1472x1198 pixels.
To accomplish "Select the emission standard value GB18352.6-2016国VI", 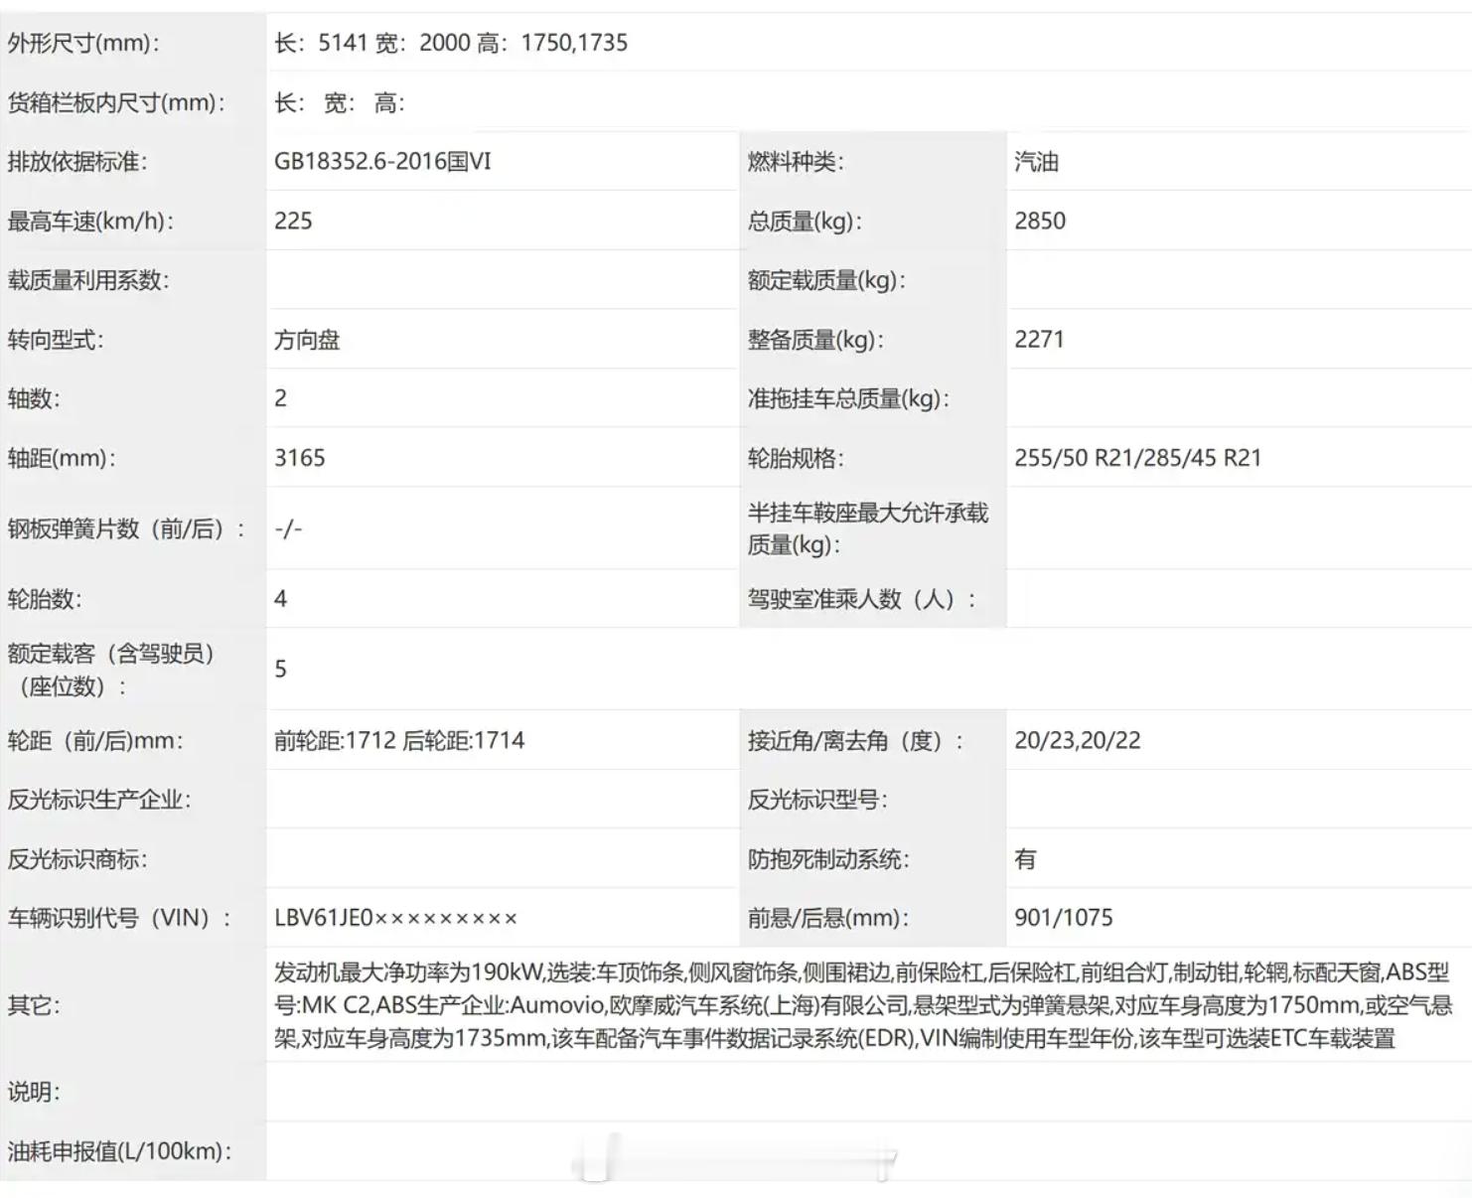I will [x=382, y=161].
